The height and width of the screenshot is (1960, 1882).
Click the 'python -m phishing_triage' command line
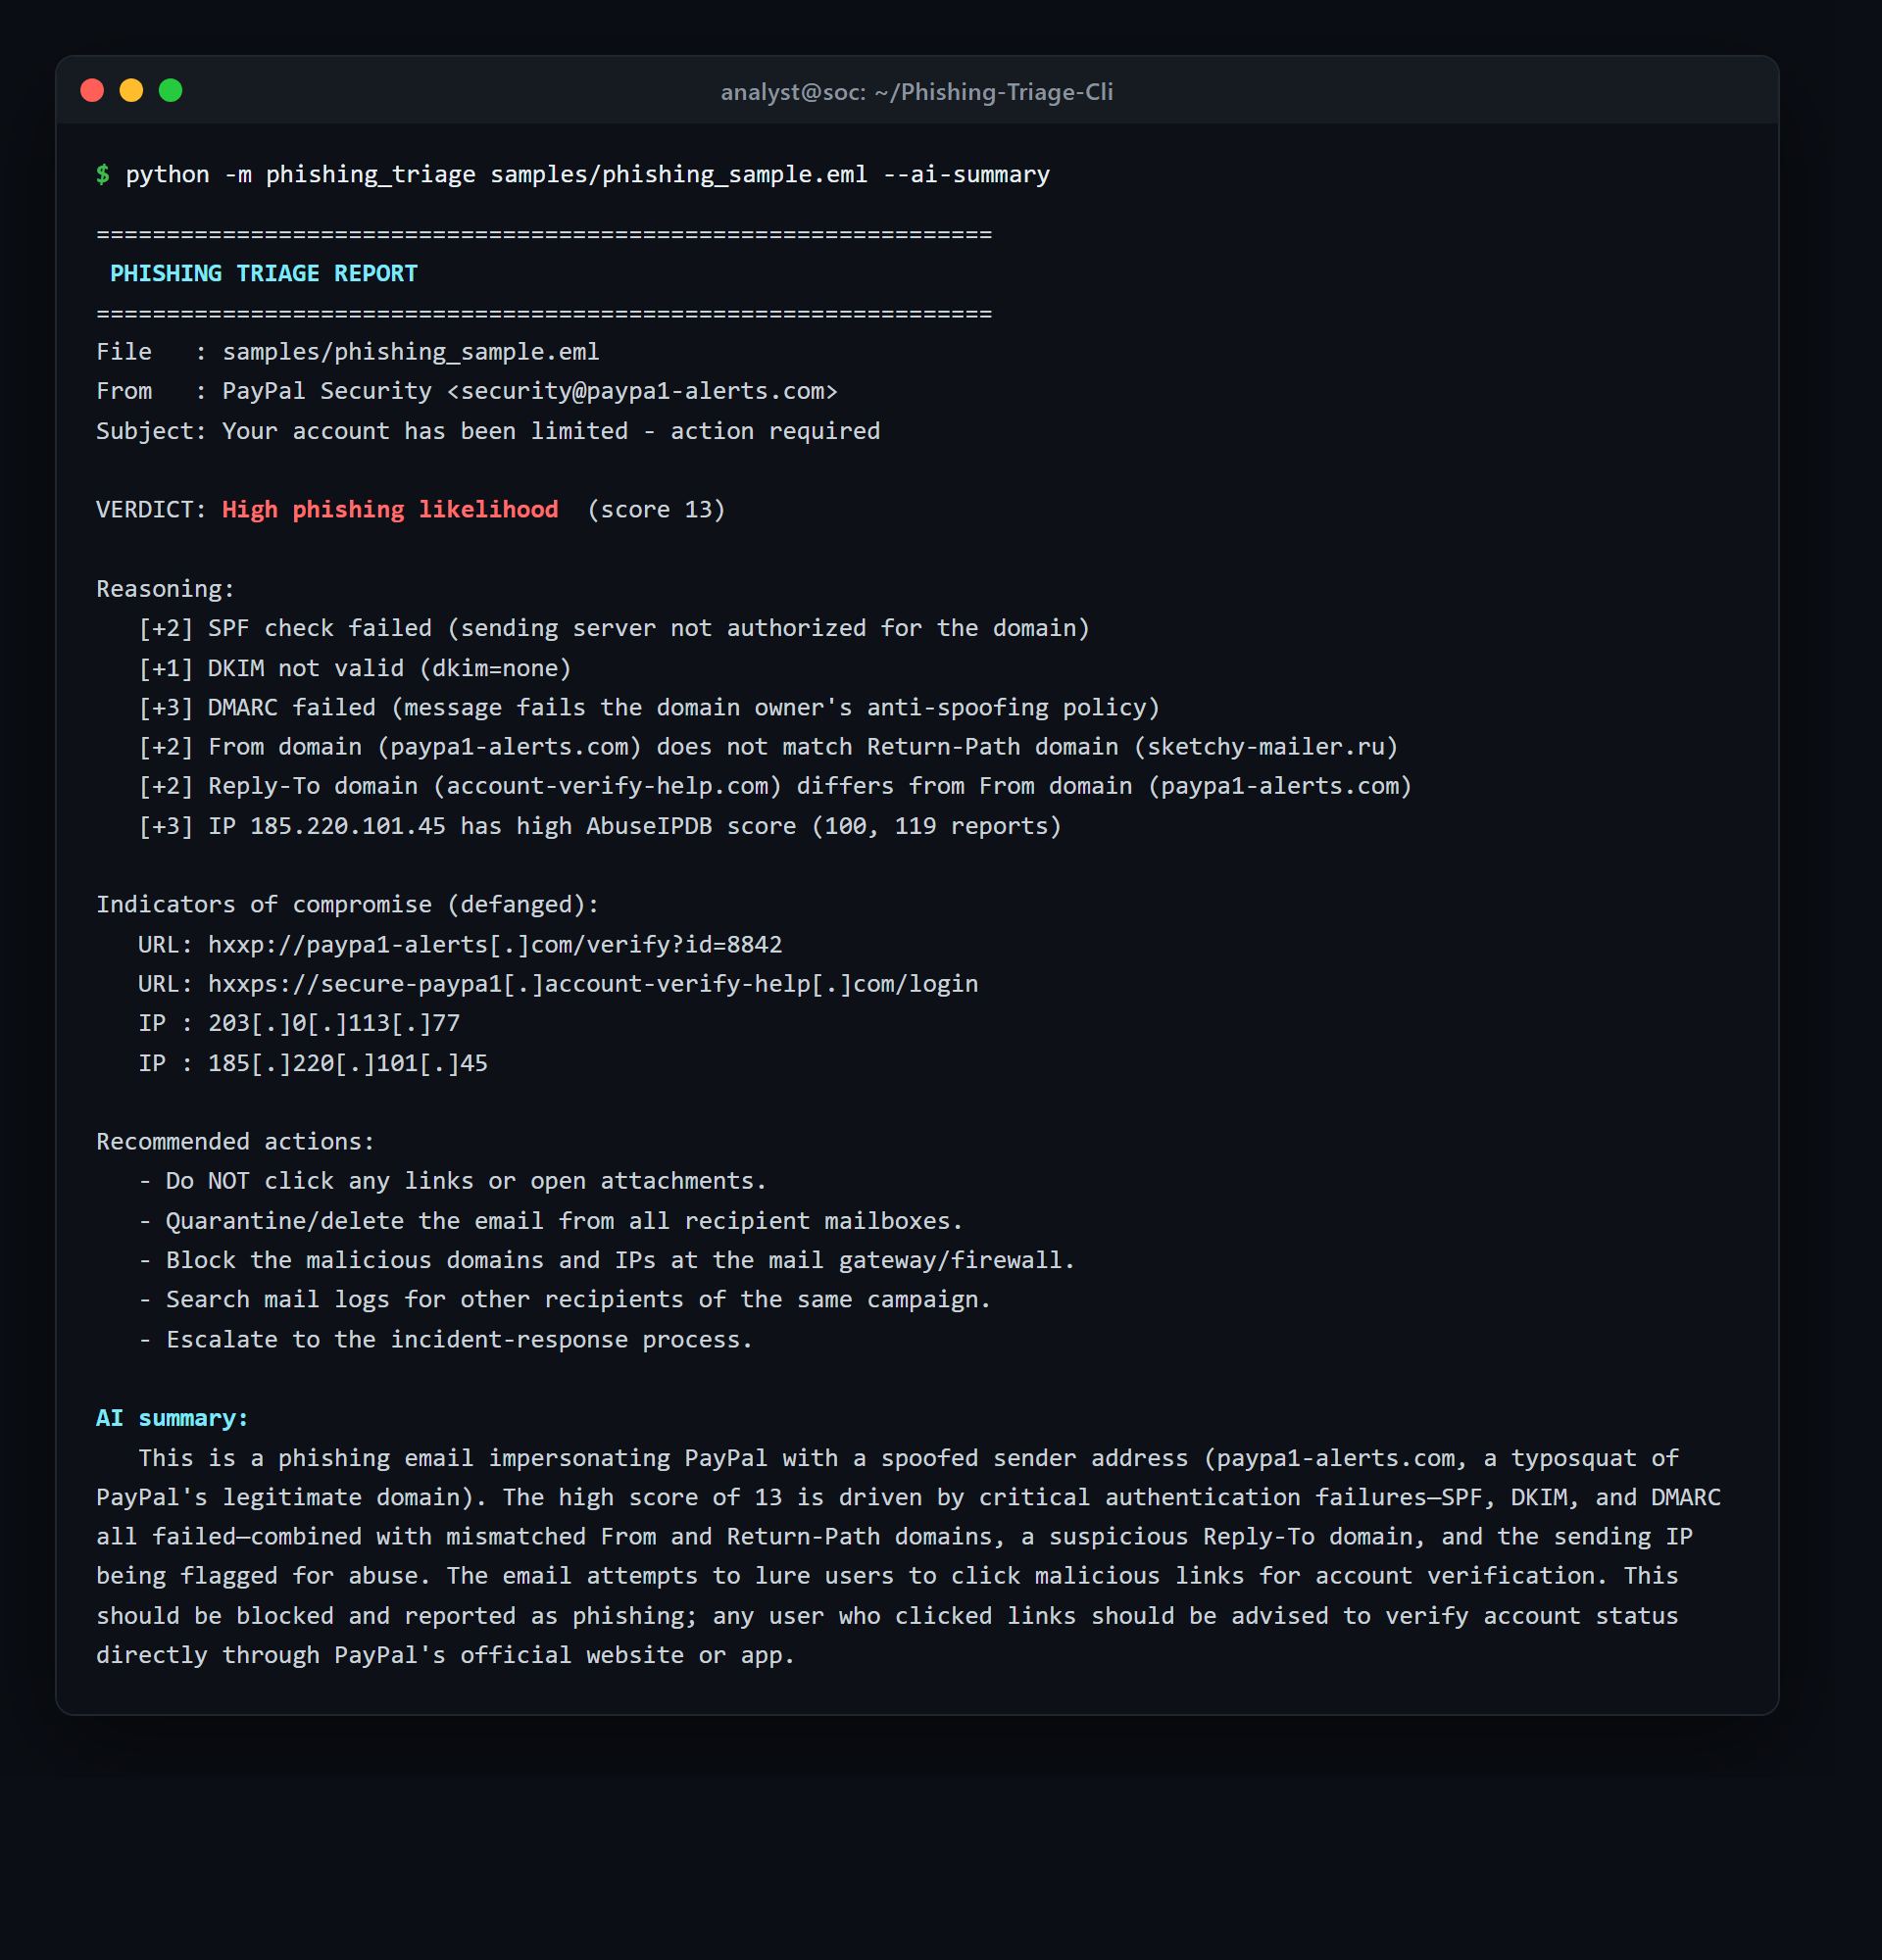tap(587, 174)
